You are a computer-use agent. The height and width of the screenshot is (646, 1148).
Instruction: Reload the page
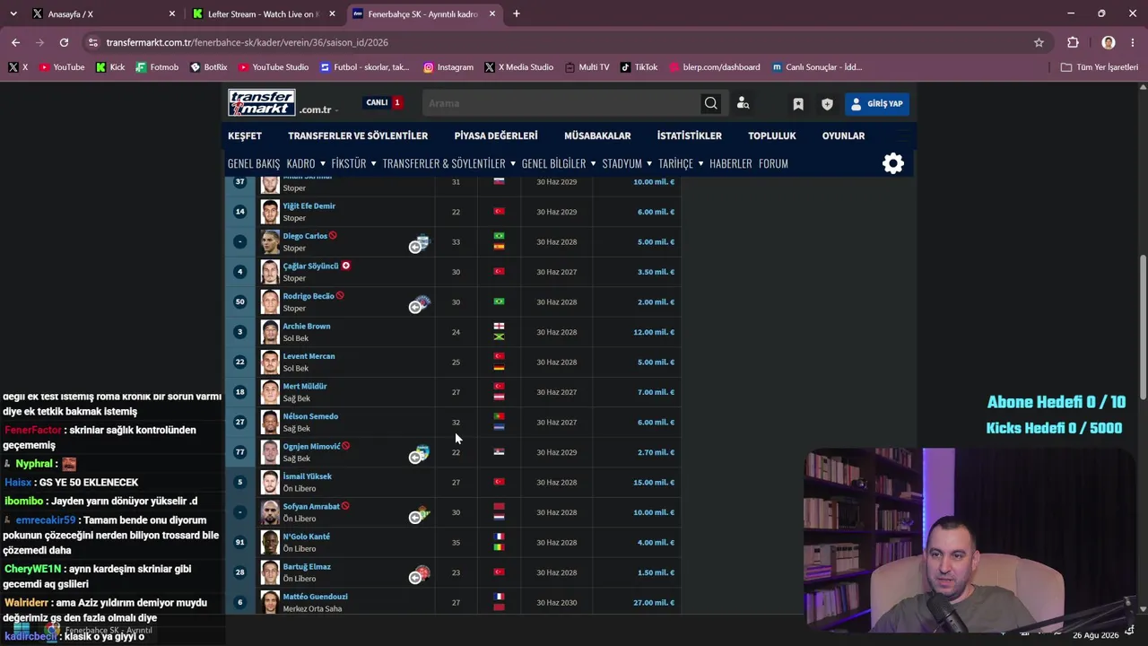click(64, 42)
